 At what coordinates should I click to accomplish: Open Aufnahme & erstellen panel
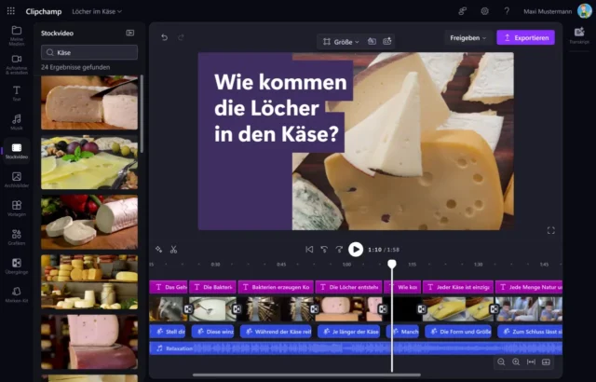(x=17, y=64)
